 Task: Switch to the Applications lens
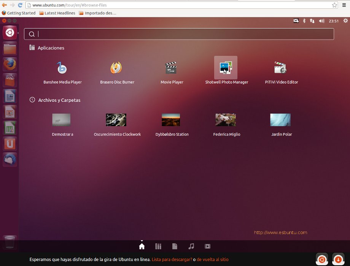pyautogui.click(x=158, y=246)
